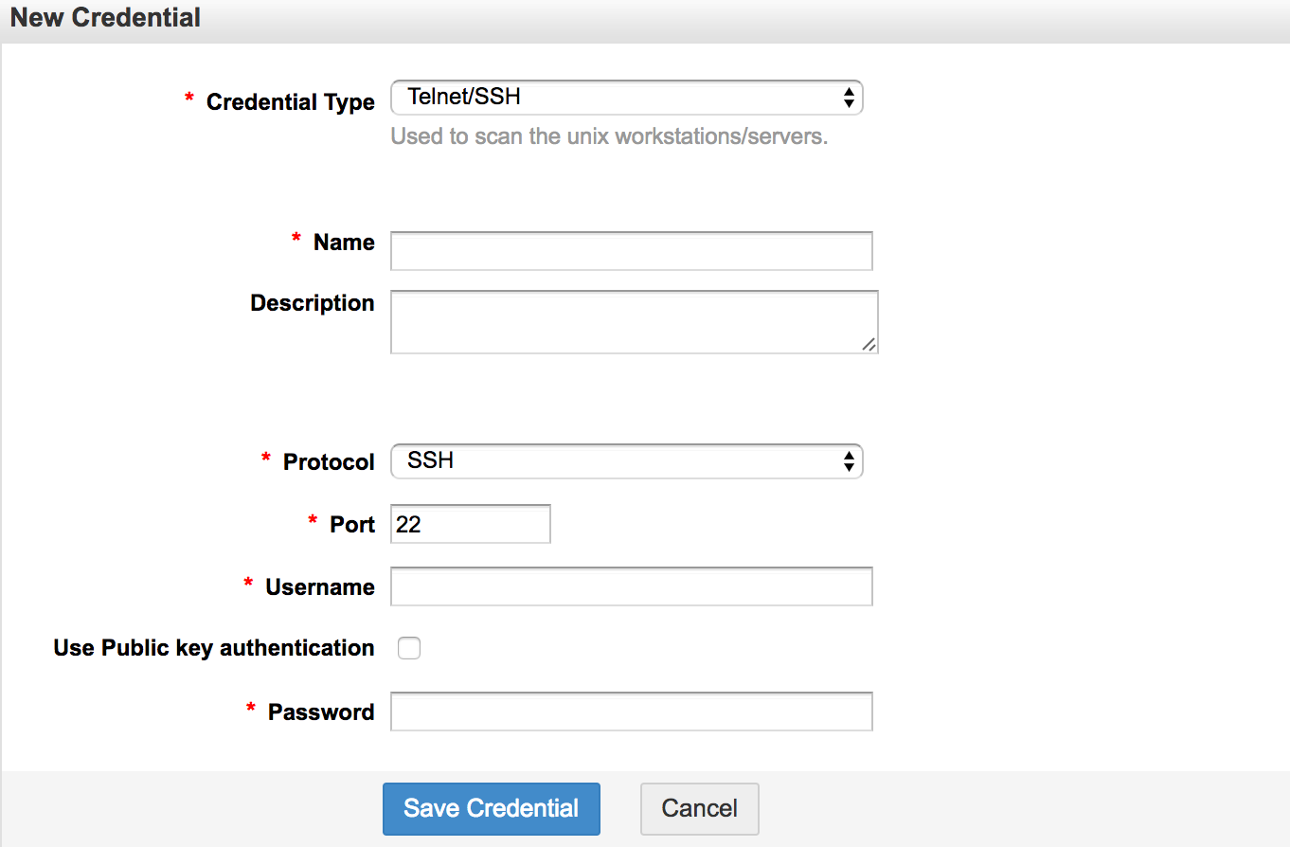The image size is (1290, 847).
Task: Click the Name field label
Action: coord(343,242)
